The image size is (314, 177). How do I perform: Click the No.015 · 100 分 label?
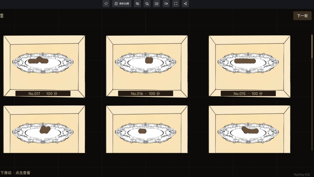pyautogui.click(x=248, y=93)
